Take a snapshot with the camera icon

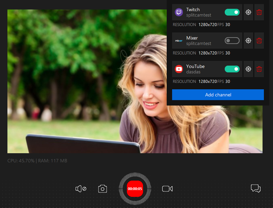tap(103, 189)
